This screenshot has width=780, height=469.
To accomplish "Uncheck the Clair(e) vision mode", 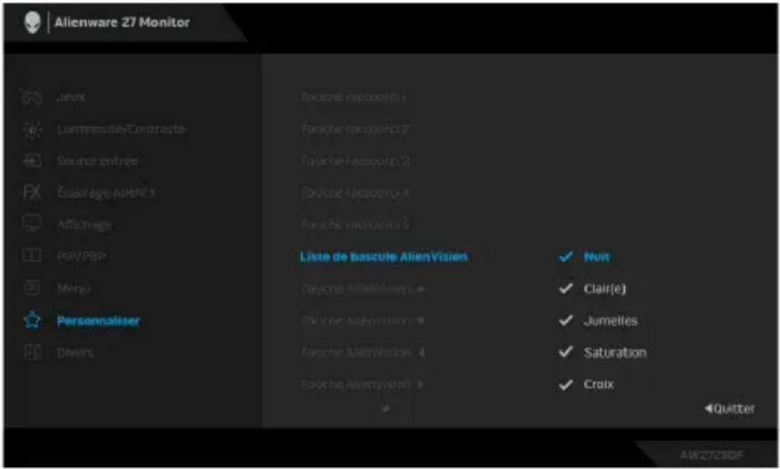I will click(566, 288).
